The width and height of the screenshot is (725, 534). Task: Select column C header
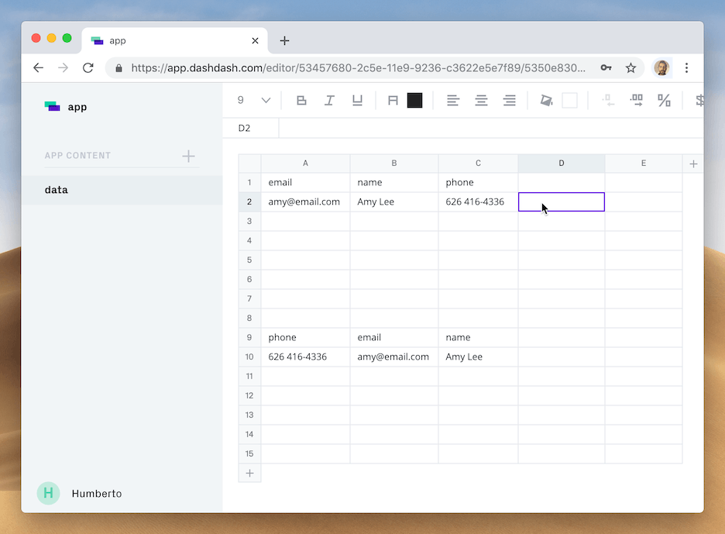(478, 164)
